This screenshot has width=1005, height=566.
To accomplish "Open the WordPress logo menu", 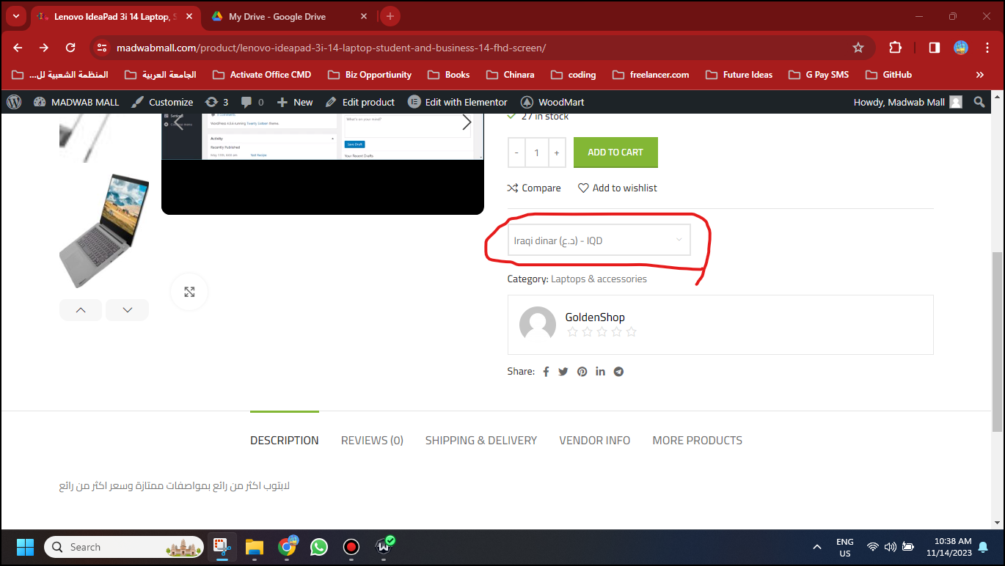I will pyautogui.click(x=14, y=102).
